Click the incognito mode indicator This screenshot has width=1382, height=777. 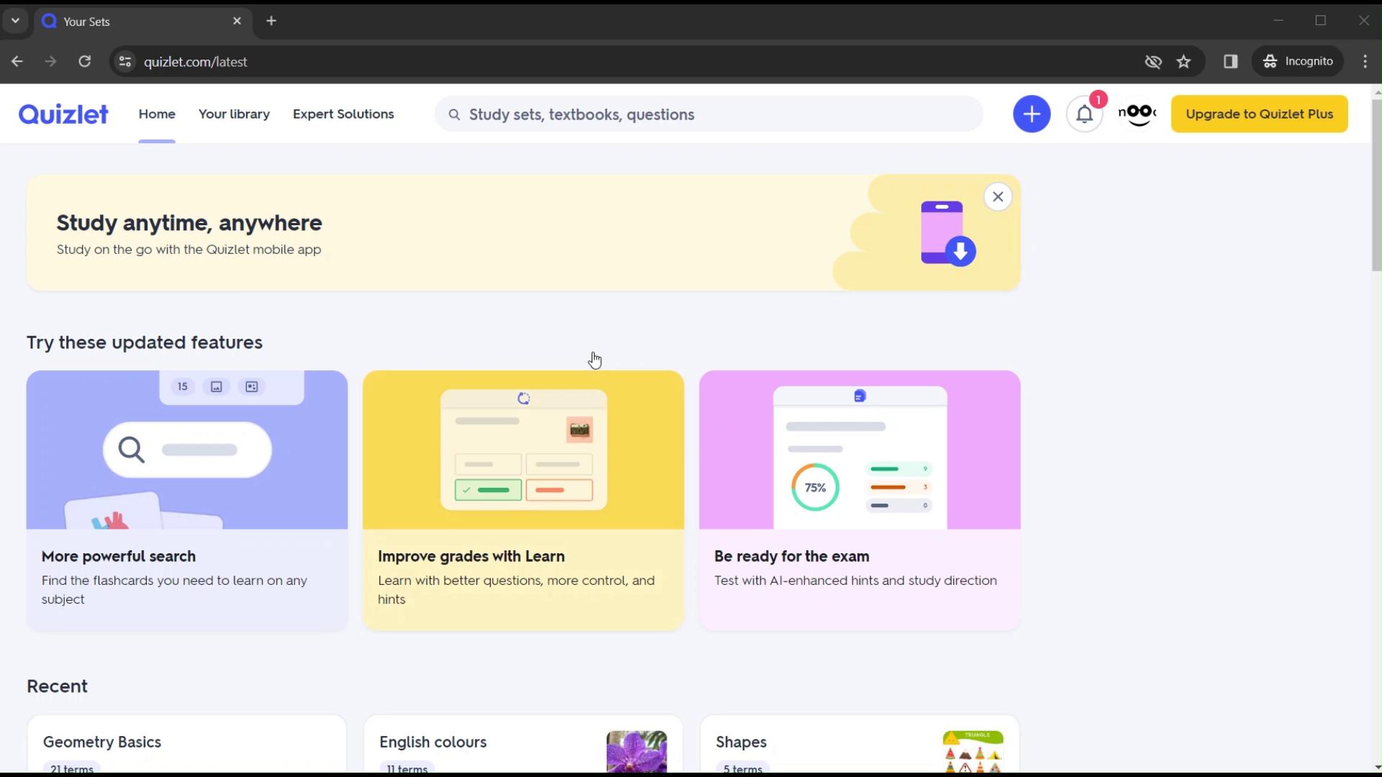tap(1301, 60)
